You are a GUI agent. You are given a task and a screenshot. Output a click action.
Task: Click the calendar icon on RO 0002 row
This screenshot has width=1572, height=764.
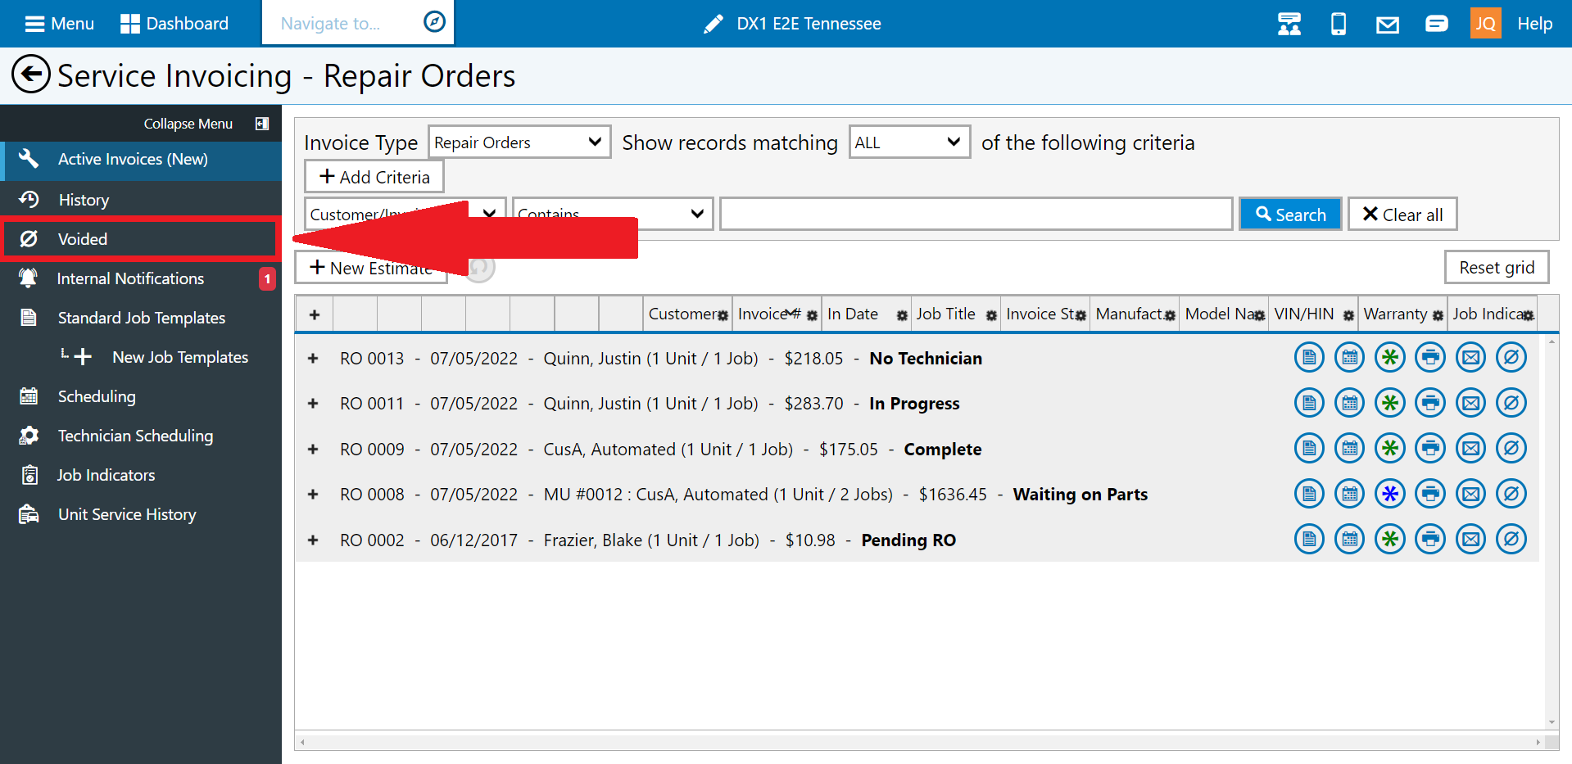tap(1349, 539)
